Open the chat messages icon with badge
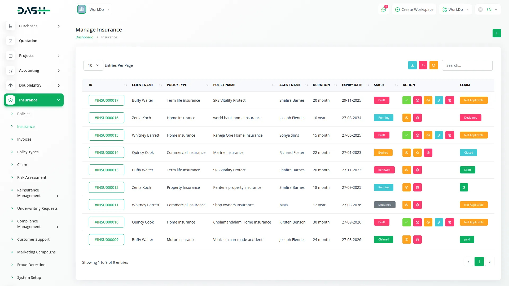Viewport: 509px width, 286px height. coord(384,9)
